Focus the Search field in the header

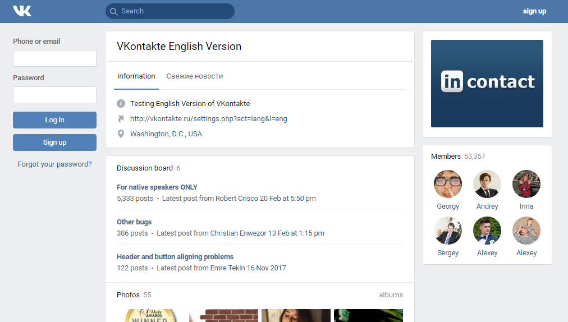tap(170, 11)
